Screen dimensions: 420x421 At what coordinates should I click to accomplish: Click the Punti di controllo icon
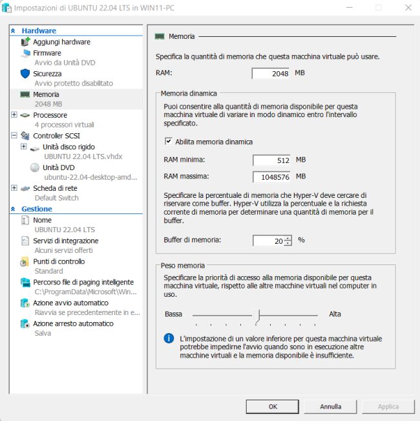25,262
